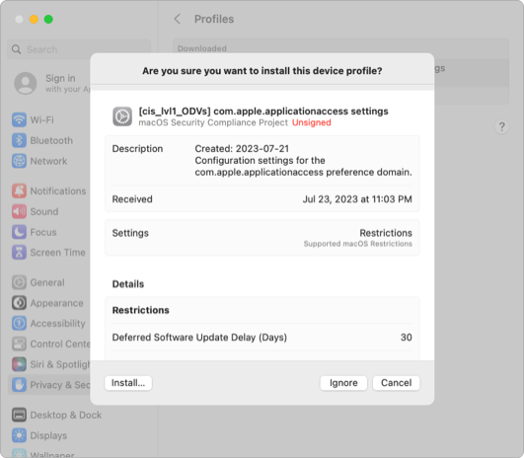Select the Wi-Fi sidebar label
Screen dimensions: 524x458
tap(41, 119)
